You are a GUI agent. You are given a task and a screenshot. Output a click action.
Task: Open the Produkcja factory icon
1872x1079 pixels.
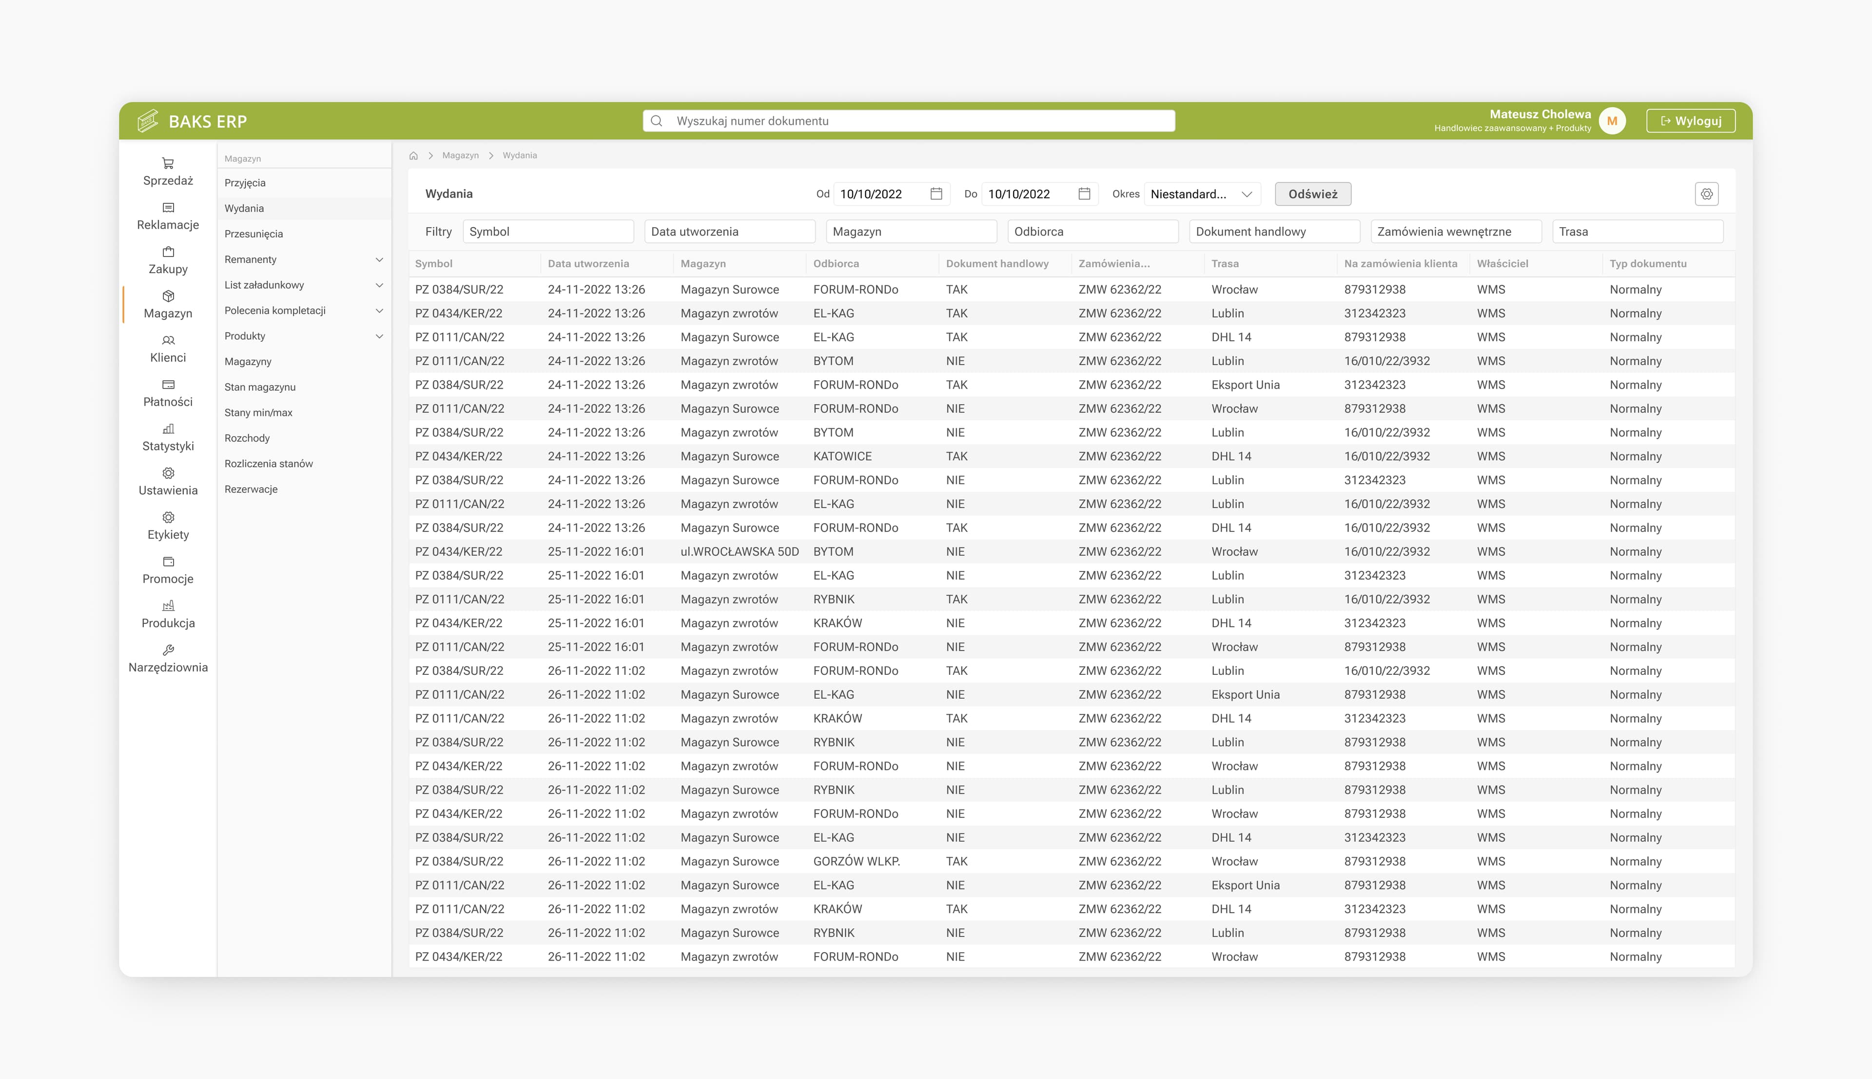point(168,606)
